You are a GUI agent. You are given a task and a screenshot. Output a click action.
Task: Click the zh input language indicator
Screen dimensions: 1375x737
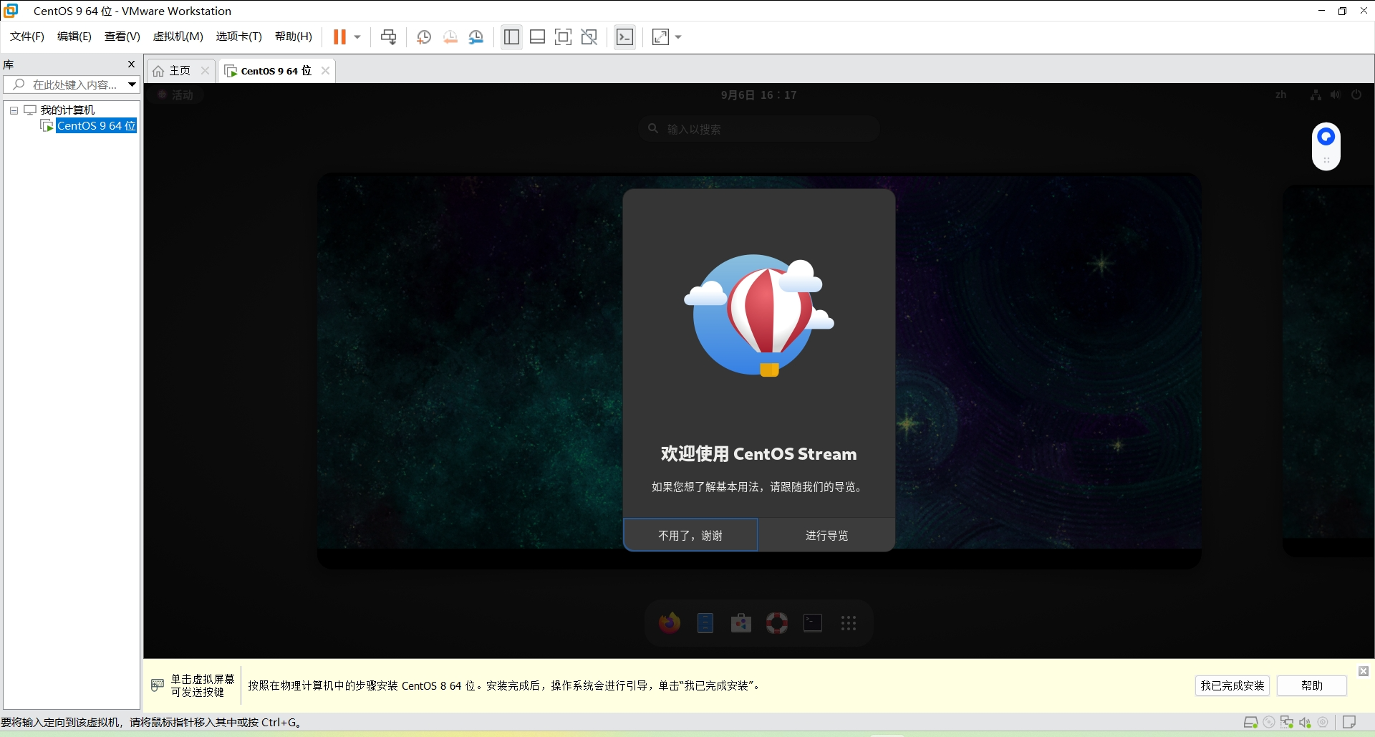coord(1280,95)
